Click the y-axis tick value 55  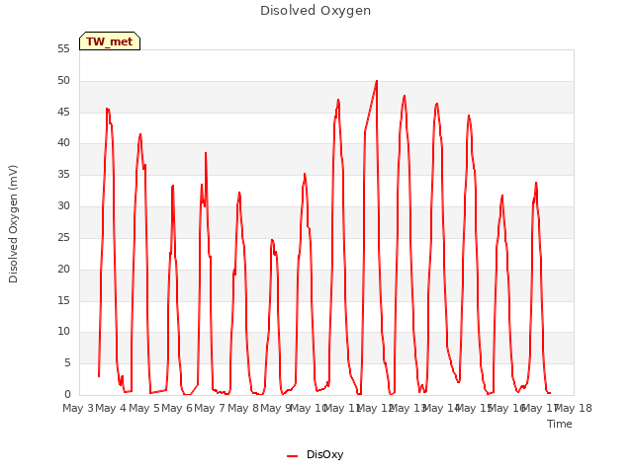[63, 48]
